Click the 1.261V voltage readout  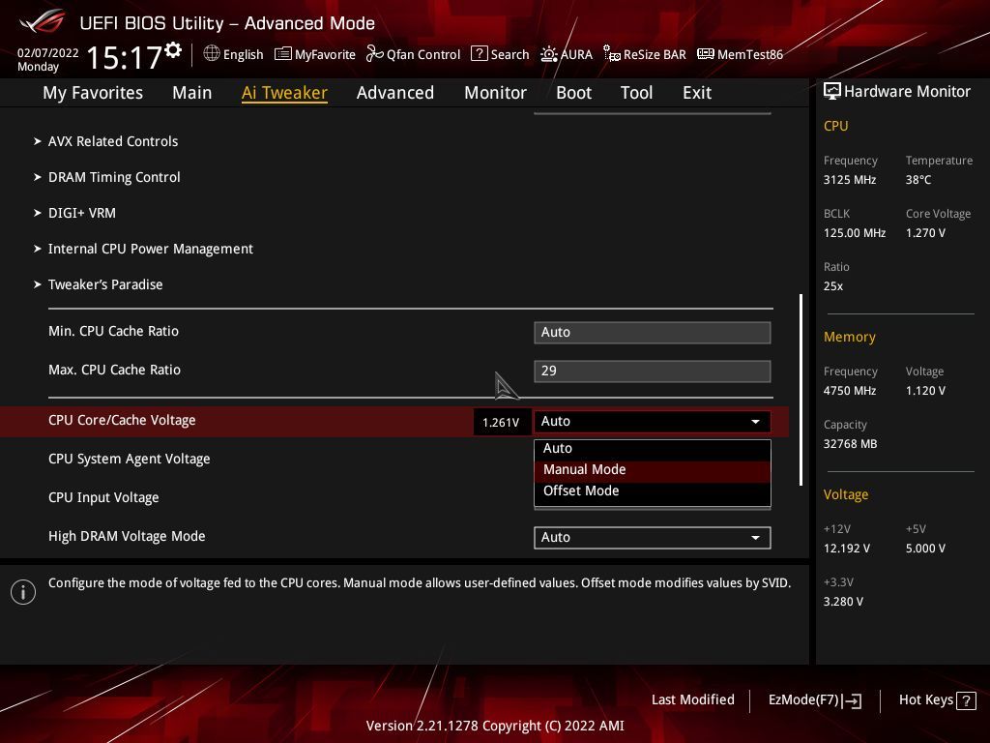coord(501,422)
